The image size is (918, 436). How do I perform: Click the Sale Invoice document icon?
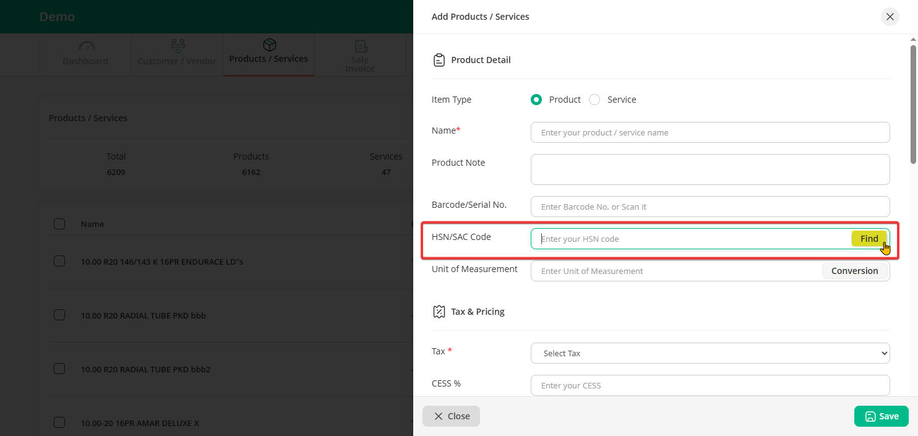361,46
